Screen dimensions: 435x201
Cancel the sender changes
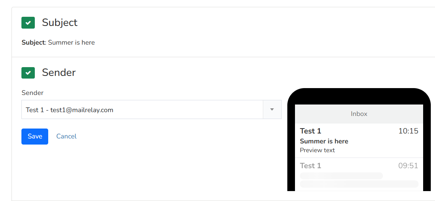tap(66, 136)
